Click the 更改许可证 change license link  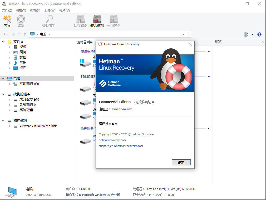coord(144,102)
